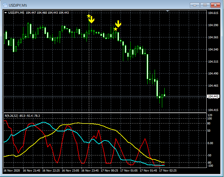Click the chart window icon in title bar
The image size is (224, 177).
click(x=5, y=5)
